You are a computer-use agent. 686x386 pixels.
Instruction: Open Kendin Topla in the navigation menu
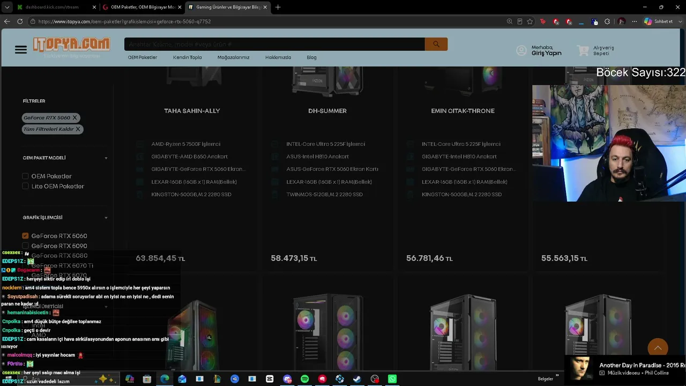click(x=188, y=57)
